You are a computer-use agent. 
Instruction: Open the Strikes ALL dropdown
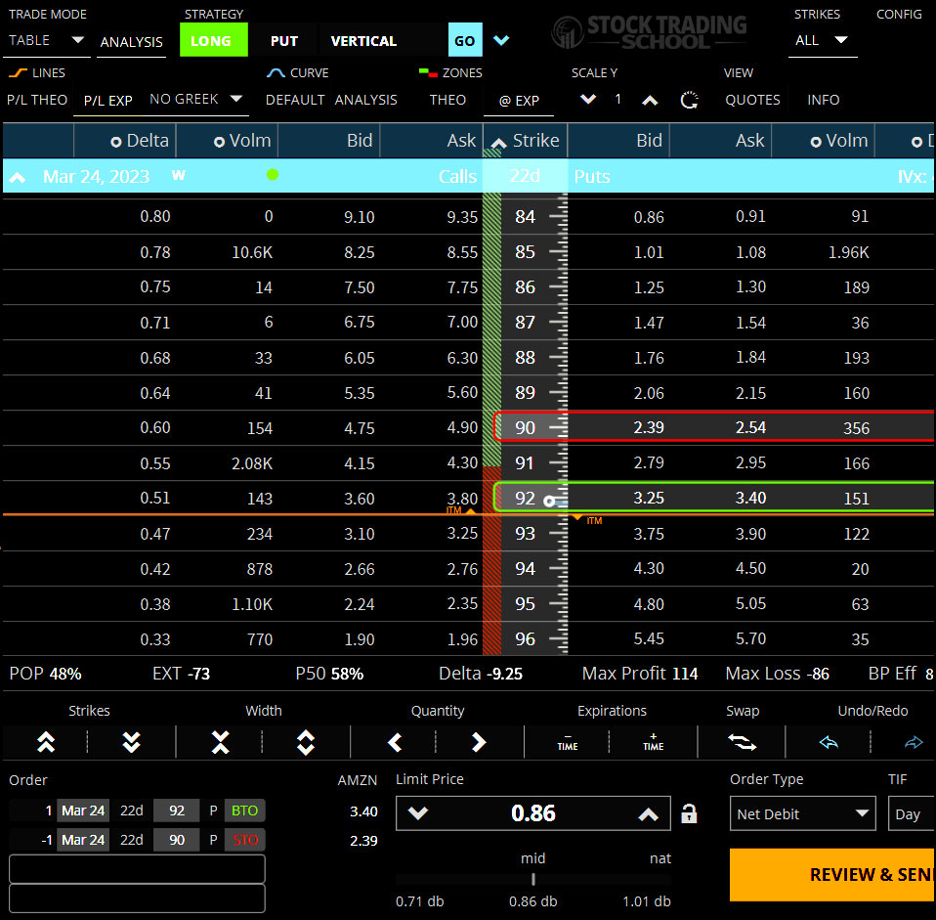point(822,40)
